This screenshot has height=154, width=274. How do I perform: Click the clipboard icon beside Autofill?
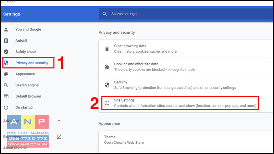[6, 40]
